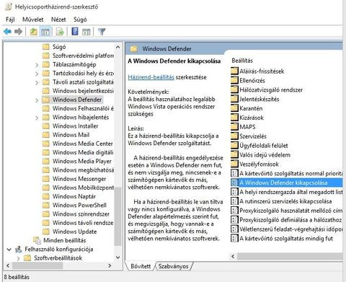Expand the Tartózkodási hely tree node
The image size is (346, 282).
[37, 74]
